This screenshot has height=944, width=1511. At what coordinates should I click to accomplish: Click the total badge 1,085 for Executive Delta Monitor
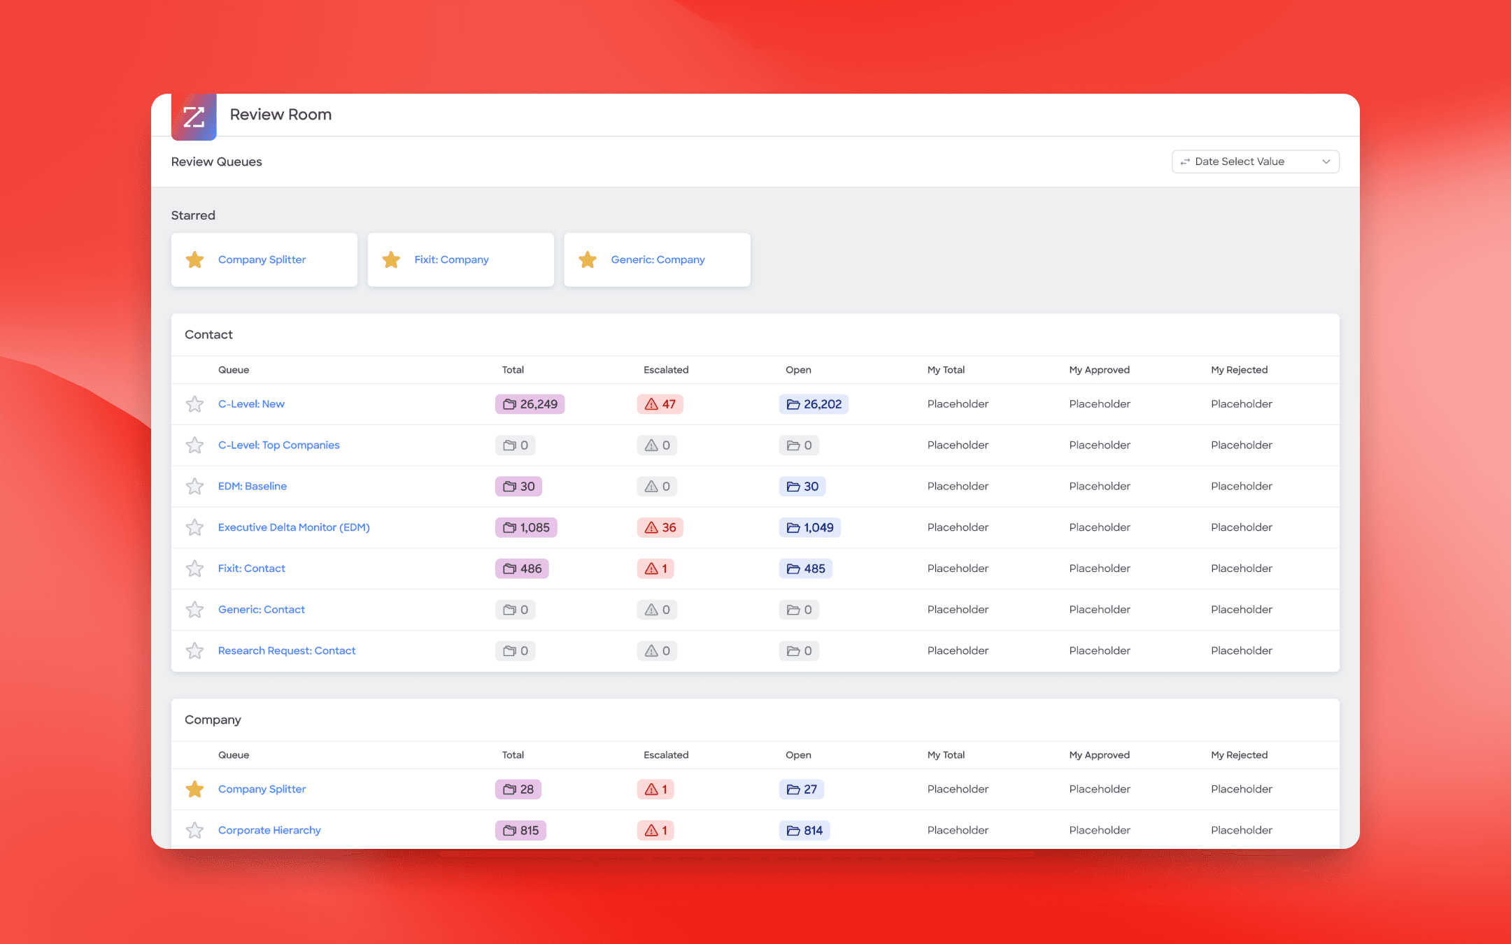[526, 527]
